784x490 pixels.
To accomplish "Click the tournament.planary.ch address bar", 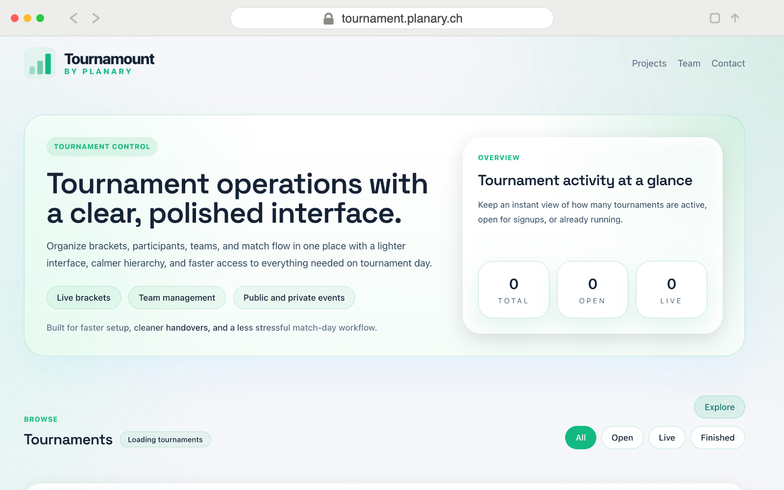I will pyautogui.click(x=392, y=18).
